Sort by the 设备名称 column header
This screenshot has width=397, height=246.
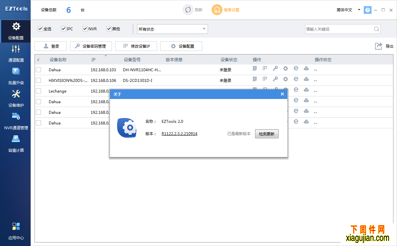point(58,60)
